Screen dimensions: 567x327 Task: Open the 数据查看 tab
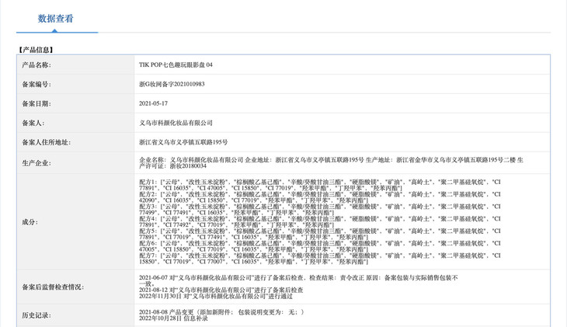point(56,19)
